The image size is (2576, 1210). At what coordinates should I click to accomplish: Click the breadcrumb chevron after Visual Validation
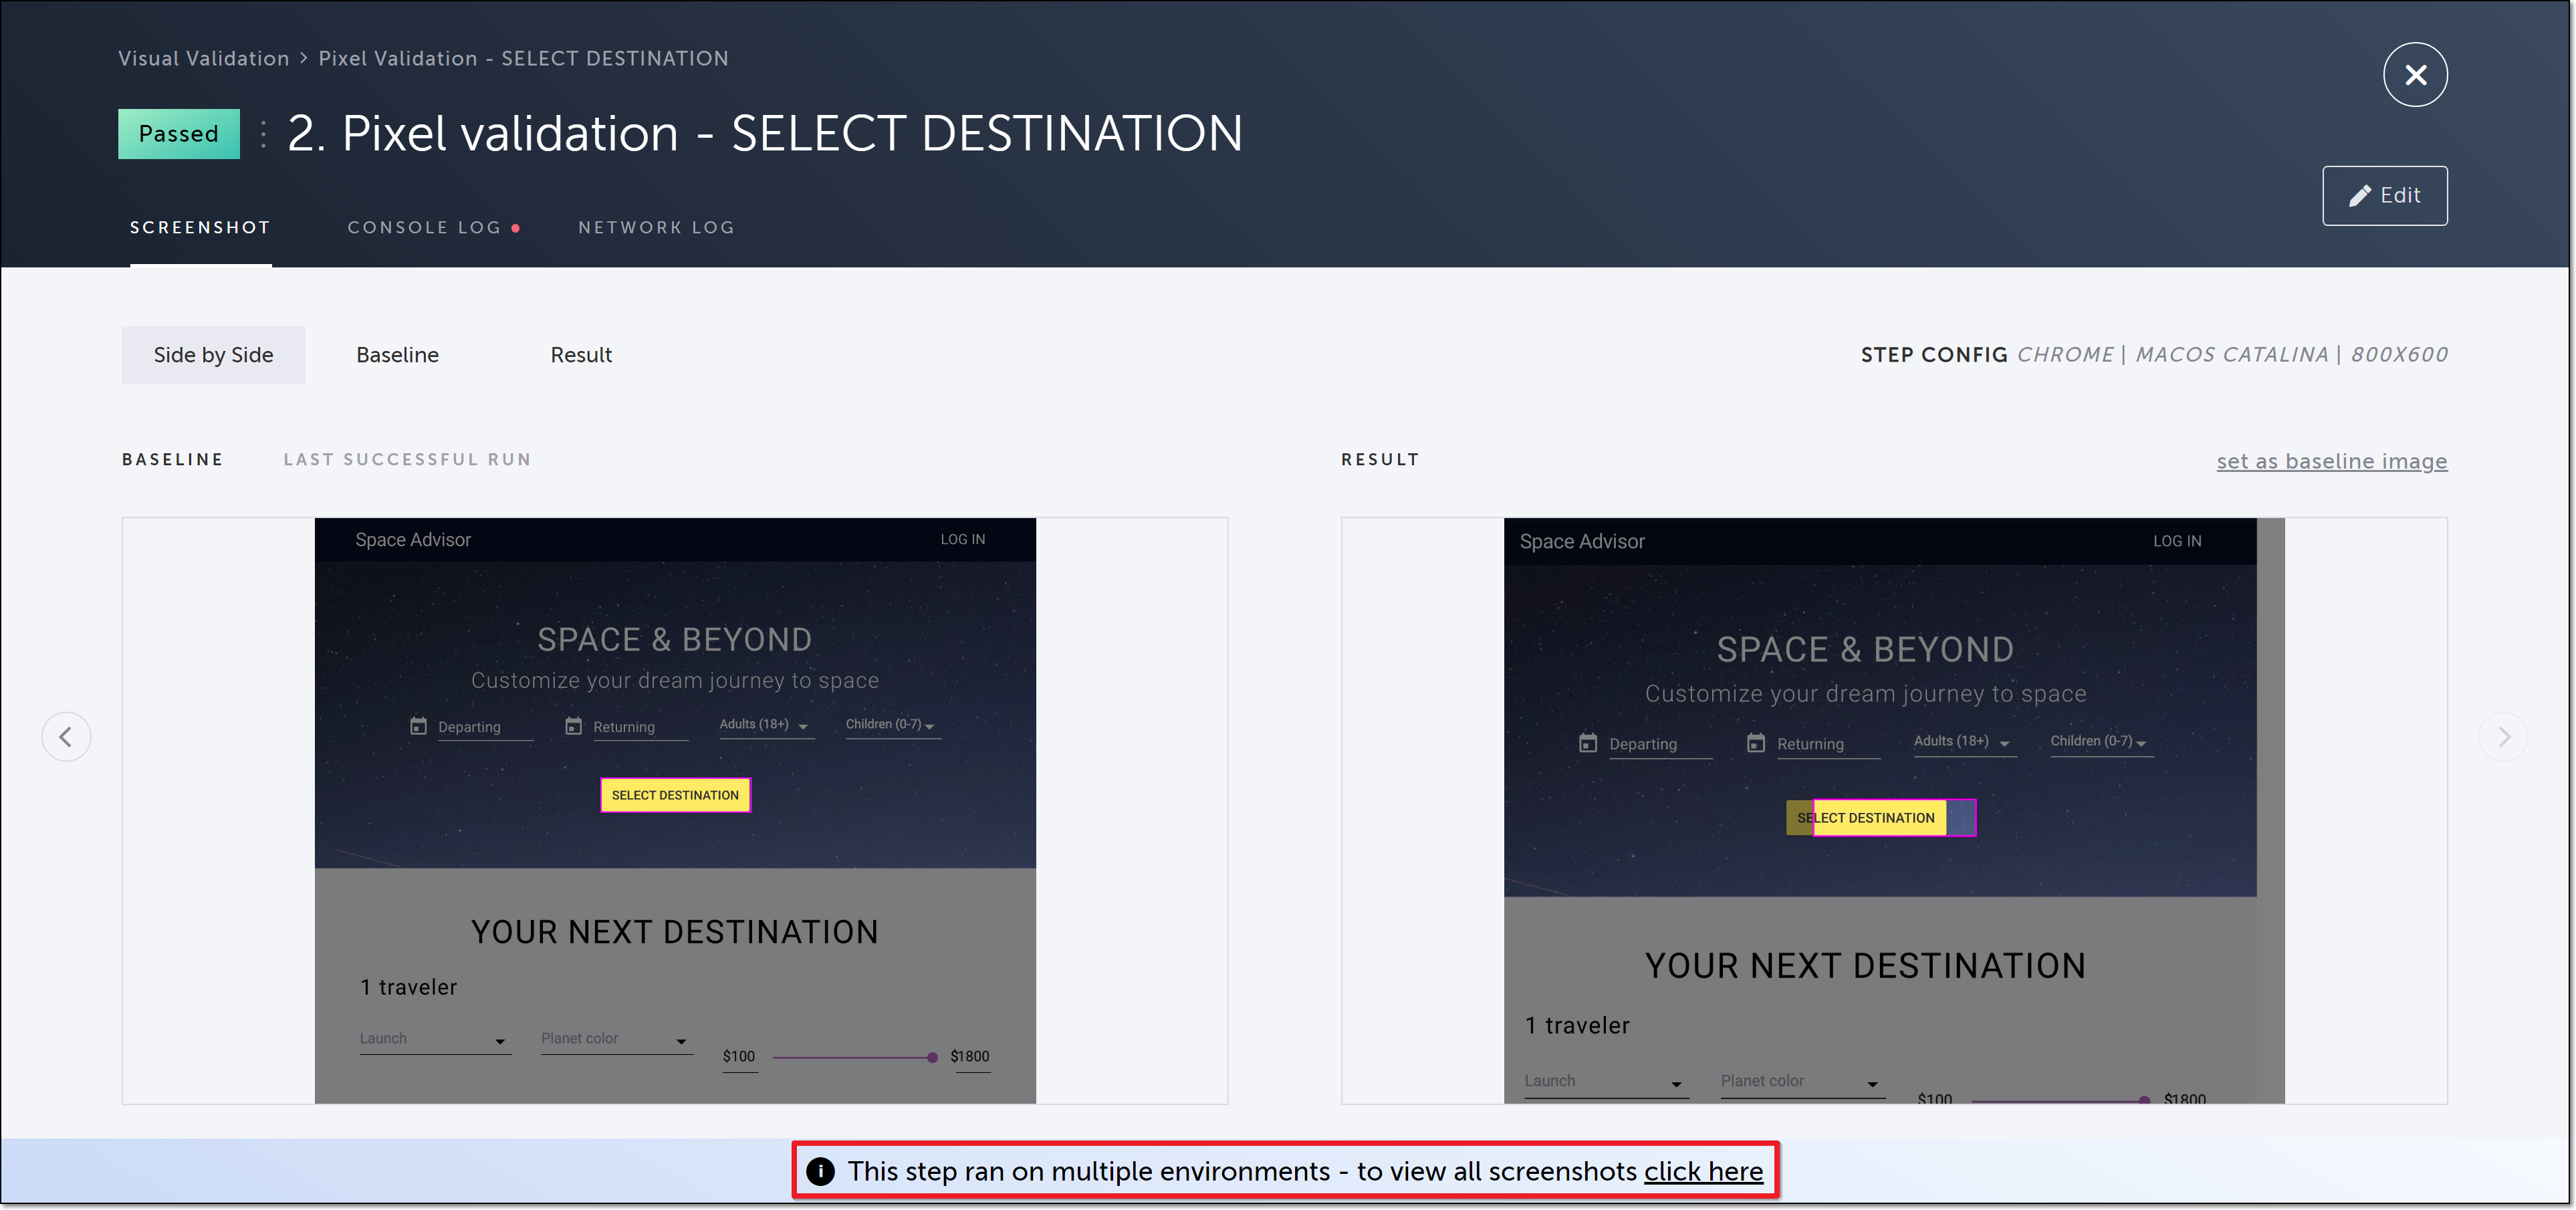[304, 59]
